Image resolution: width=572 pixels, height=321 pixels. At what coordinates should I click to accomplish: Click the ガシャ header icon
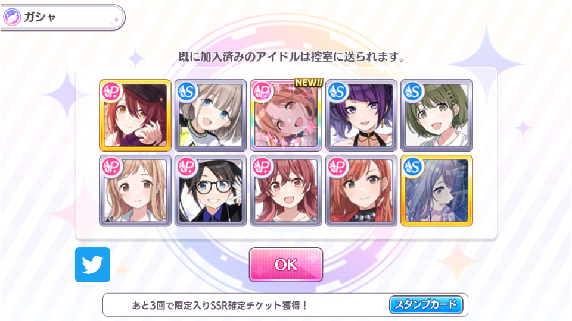[x=12, y=17]
